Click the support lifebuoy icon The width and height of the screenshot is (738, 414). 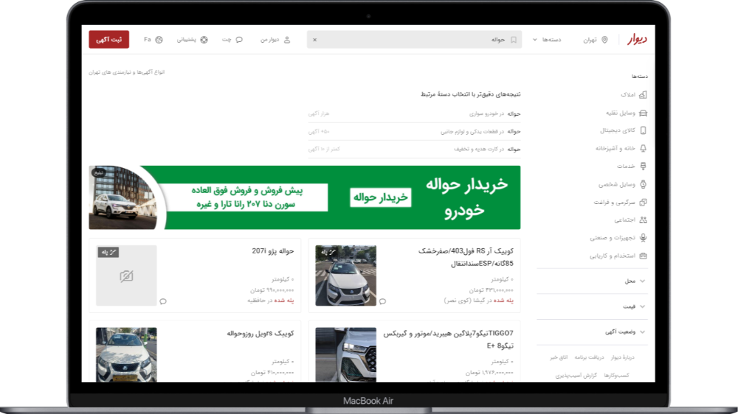point(204,40)
